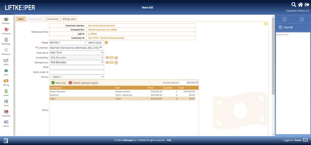Add a New row to items

(58, 83)
